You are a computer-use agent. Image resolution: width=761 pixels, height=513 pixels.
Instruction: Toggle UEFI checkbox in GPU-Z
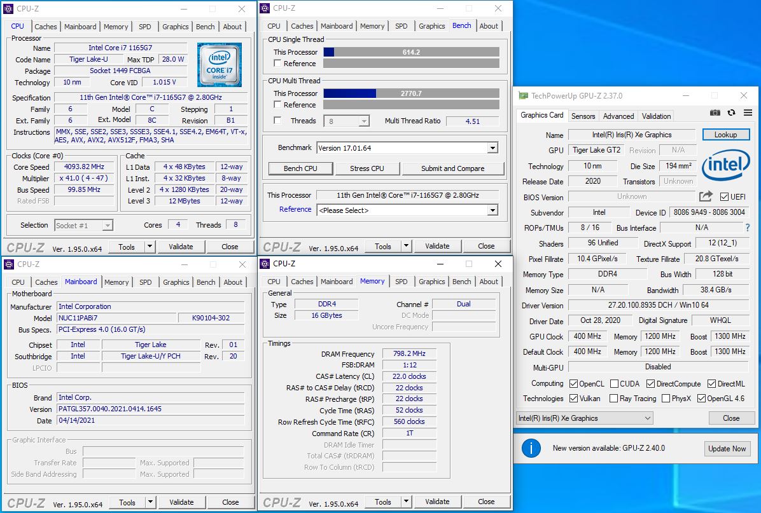pyautogui.click(x=724, y=196)
